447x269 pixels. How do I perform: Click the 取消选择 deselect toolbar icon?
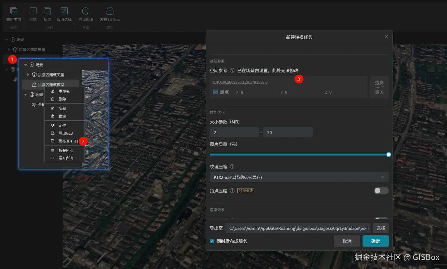click(64, 11)
